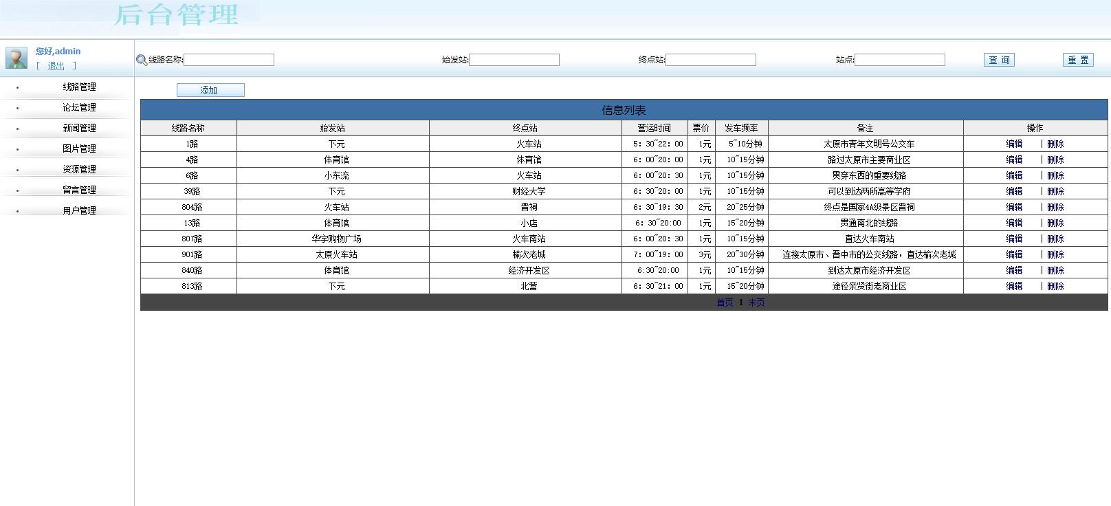Viewport: 1111px width, 506px height.
Task: Select the 小东流 origin cell
Action: [333, 175]
